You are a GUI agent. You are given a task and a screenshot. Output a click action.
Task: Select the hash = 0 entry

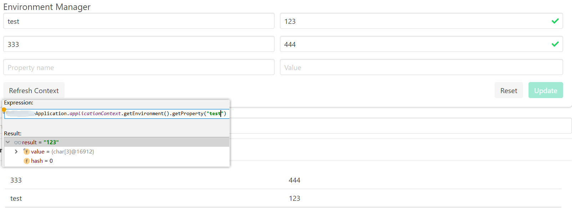[x=42, y=161]
